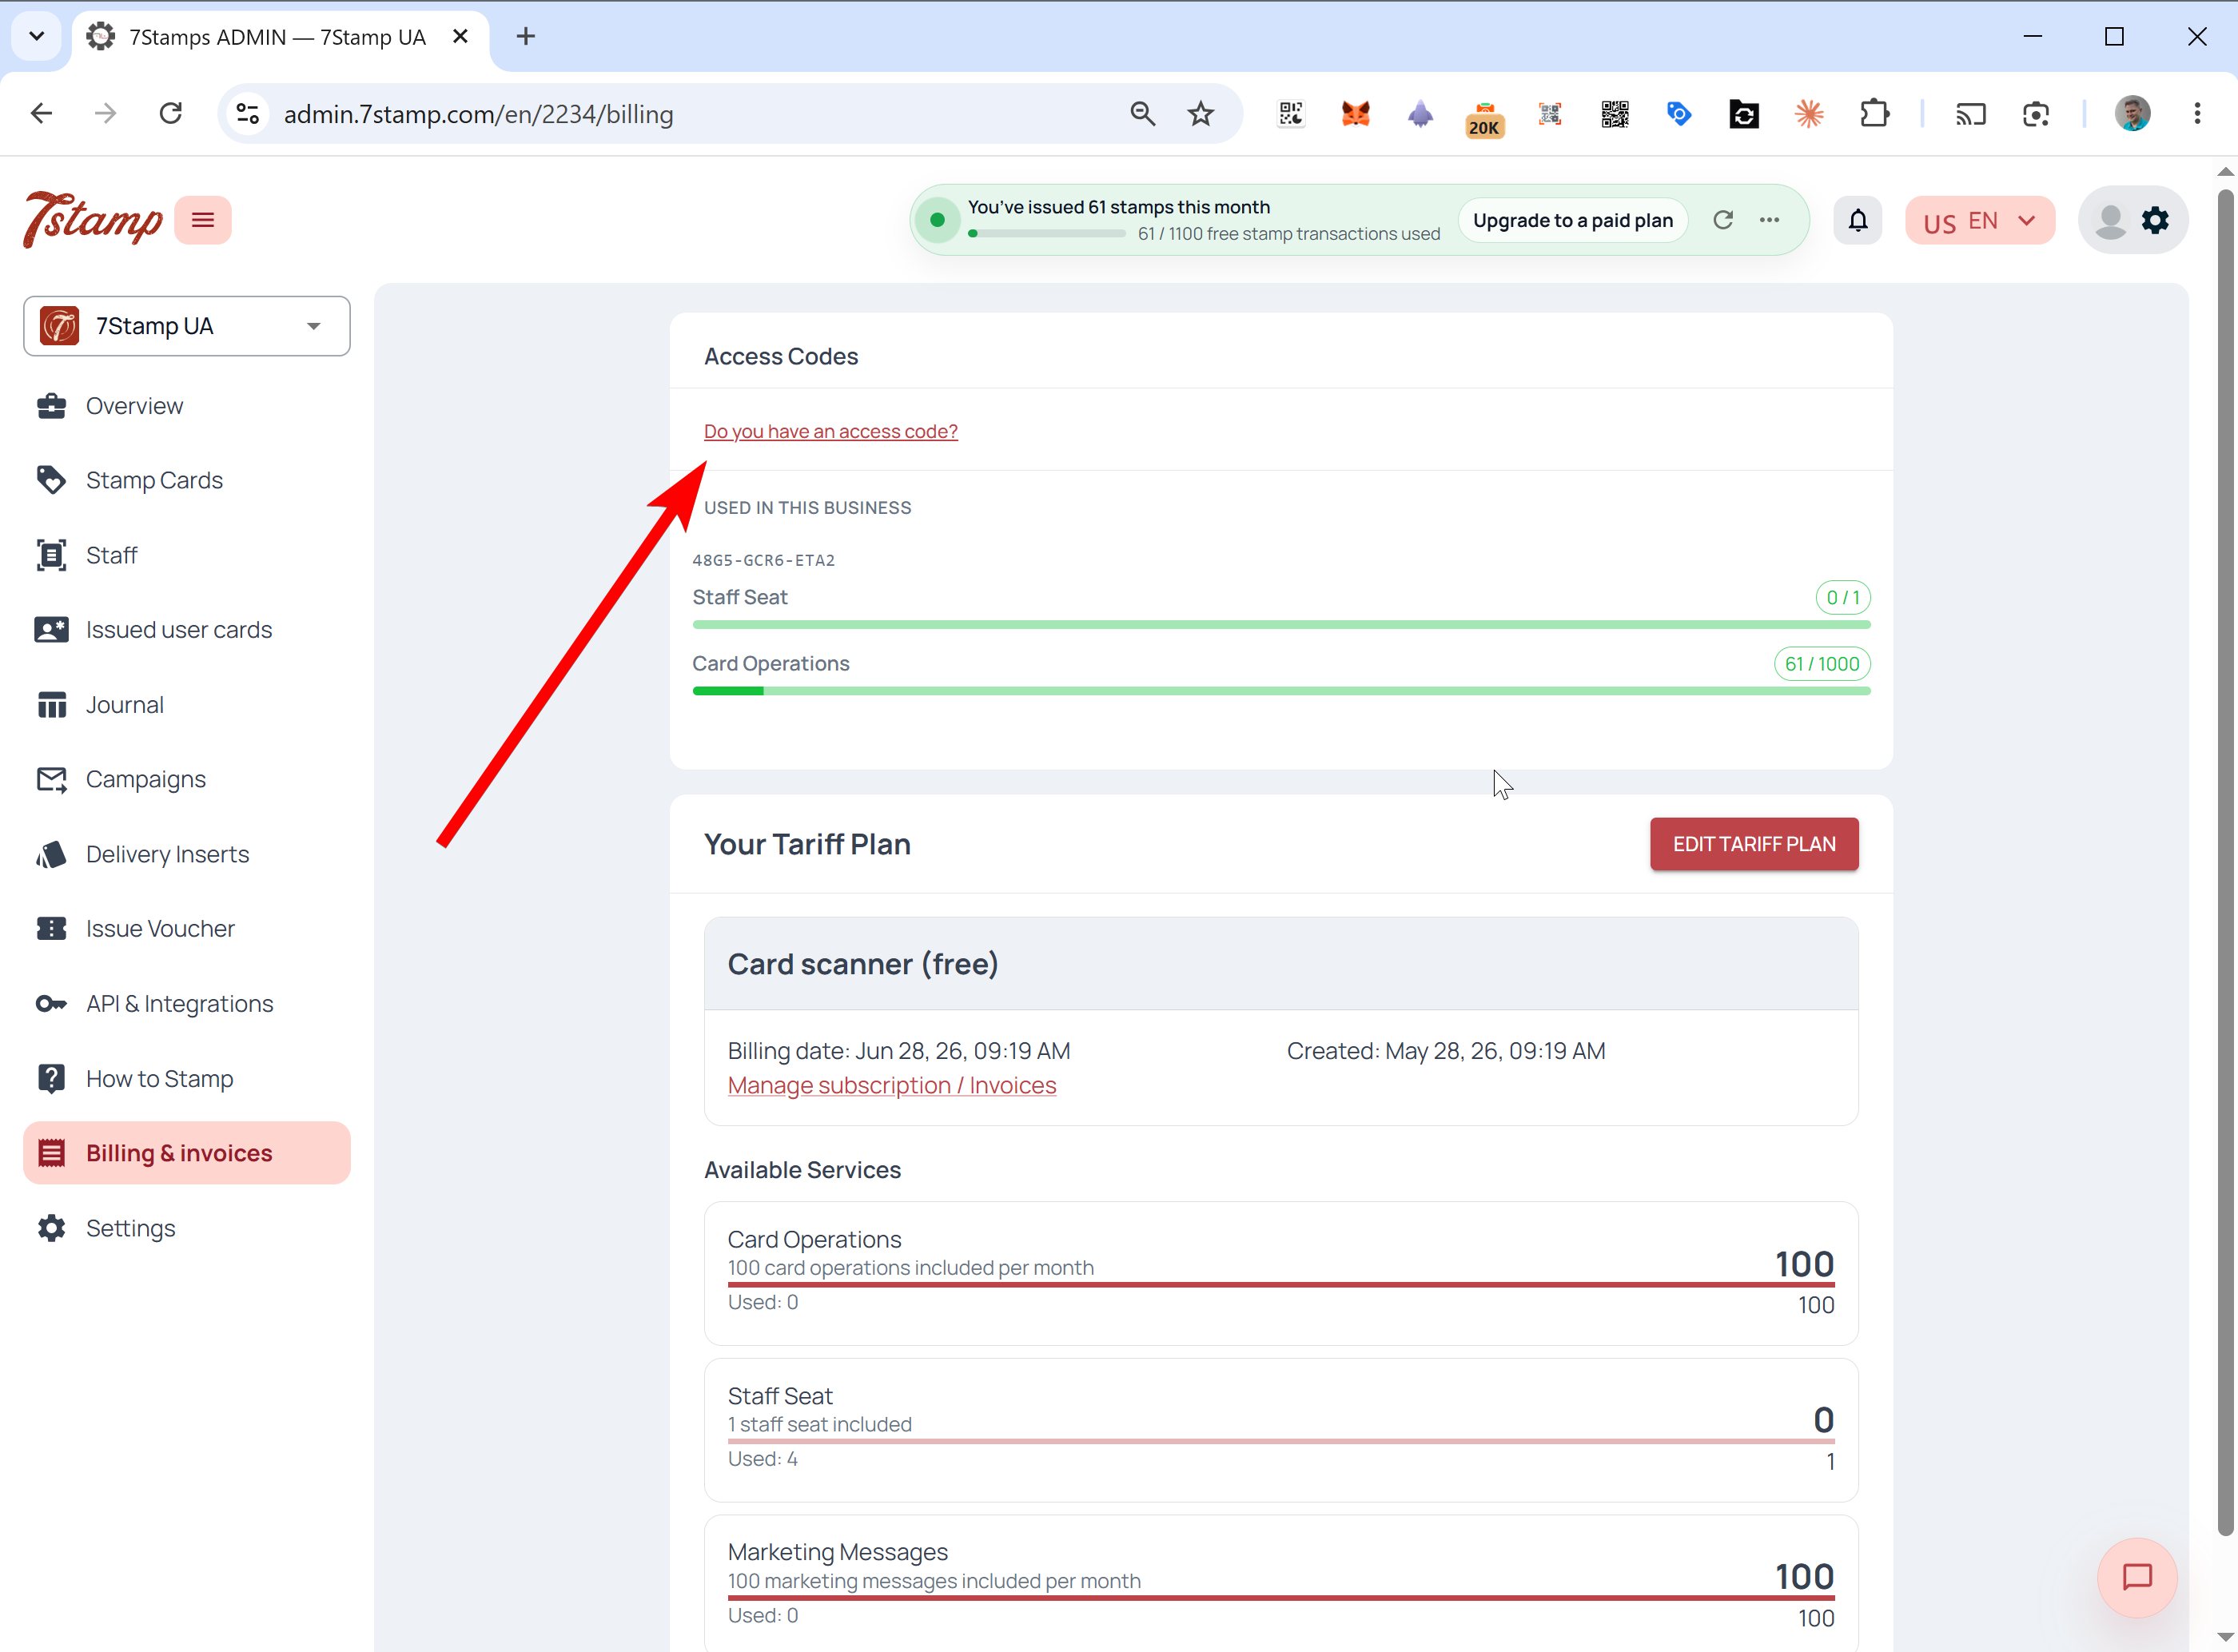The height and width of the screenshot is (1652, 2238).
Task: Click the orange asterisk extension icon
Action: tap(1809, 114)
